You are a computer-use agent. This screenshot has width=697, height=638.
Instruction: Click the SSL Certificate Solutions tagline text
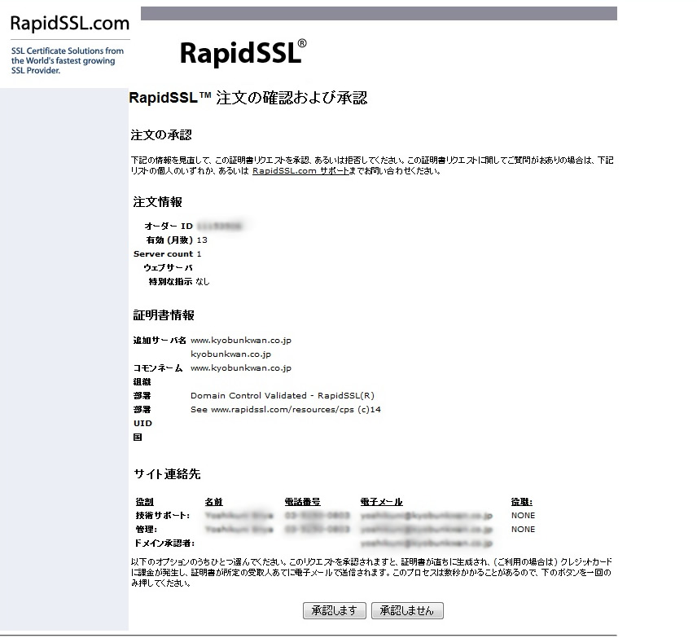coord(68,60)
